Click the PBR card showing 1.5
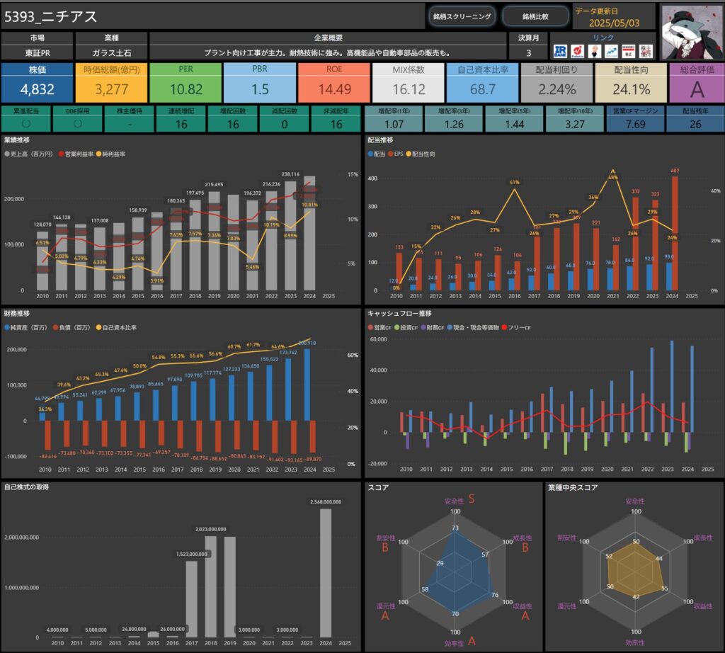This screenshot has width=725, height=653. [260, 82]
